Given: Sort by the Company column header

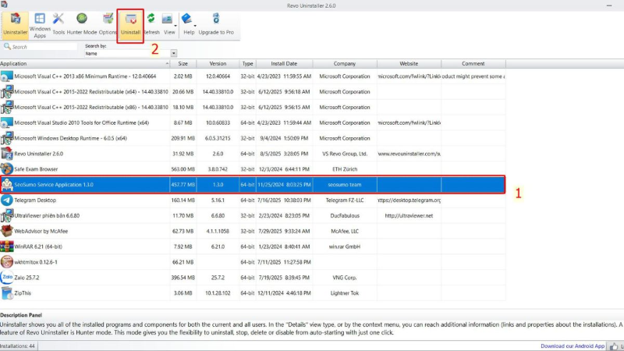Looking at the screenshot, I should point(345,64).
